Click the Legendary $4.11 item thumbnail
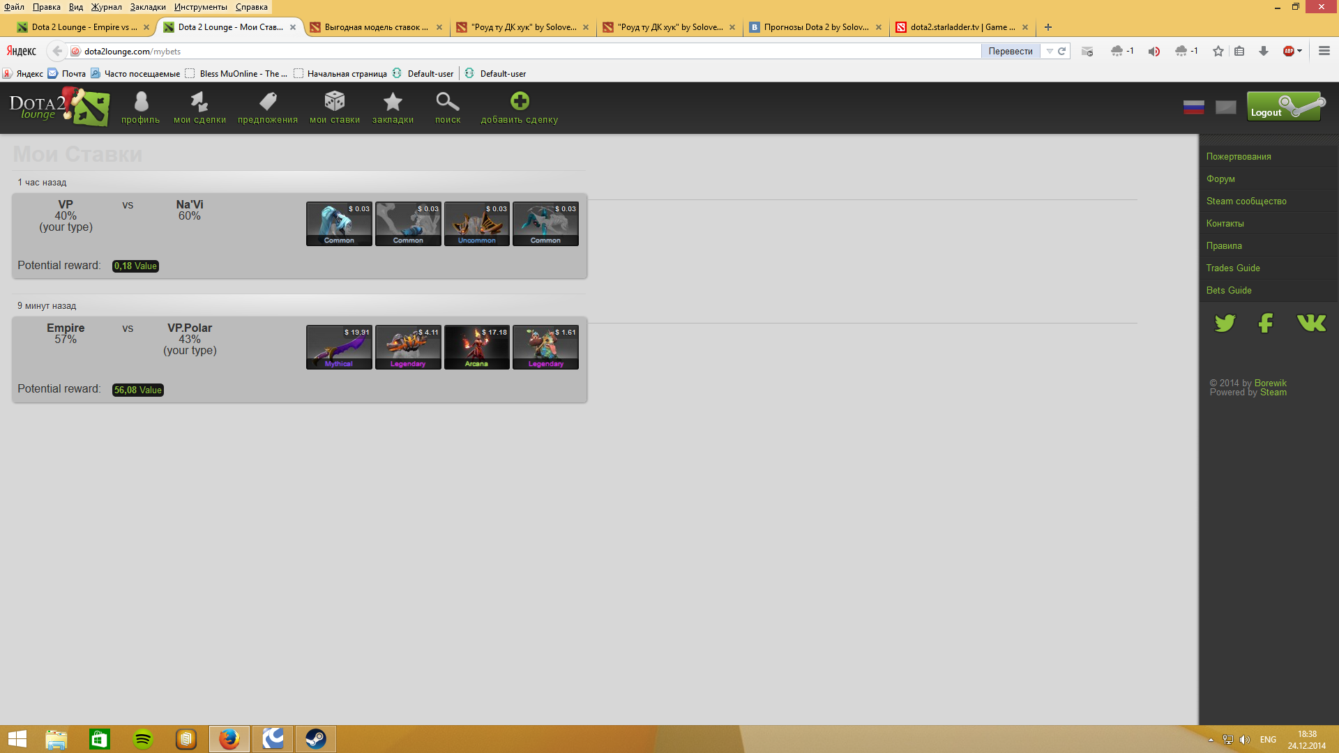This screenshot has height=753, width=1339. coord(408,347)
